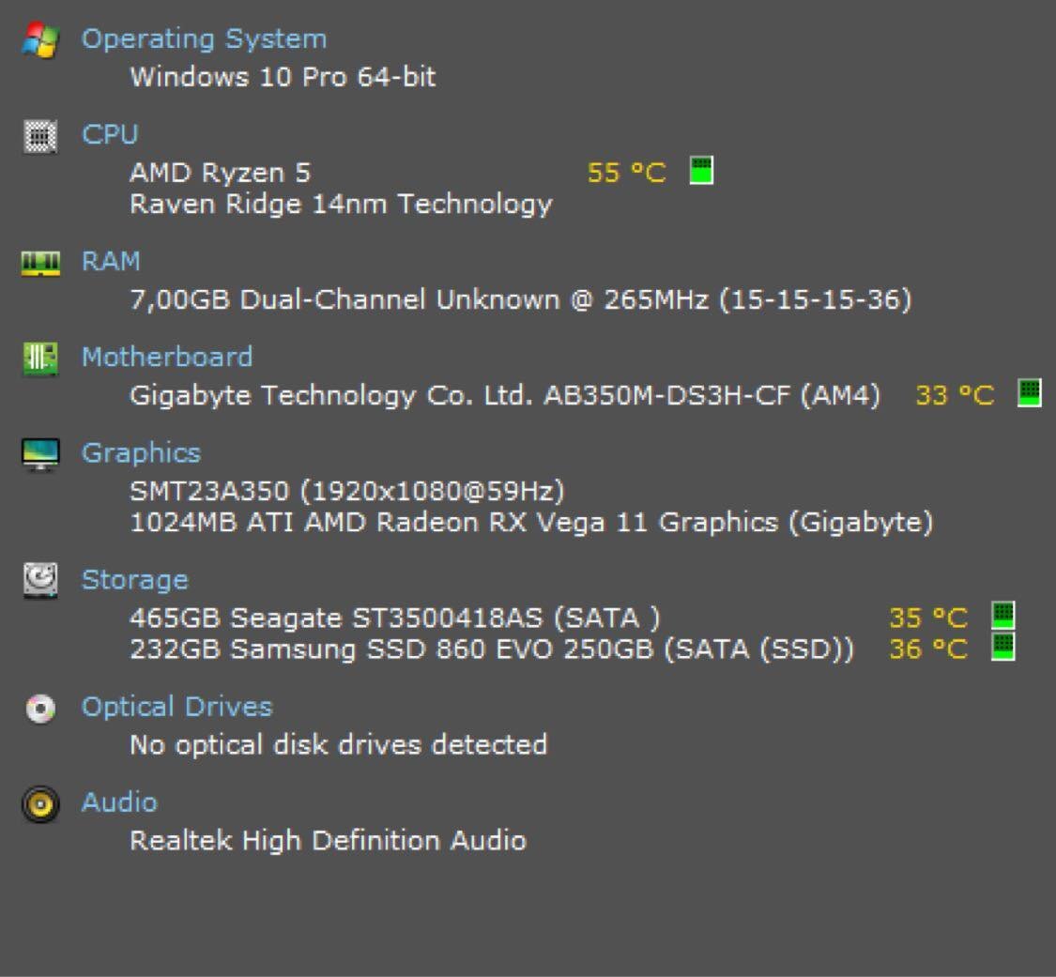Open the Optical Drives section heading
Image resolution: width=1056 pixels, height=977 pixels.
[177, 707]
